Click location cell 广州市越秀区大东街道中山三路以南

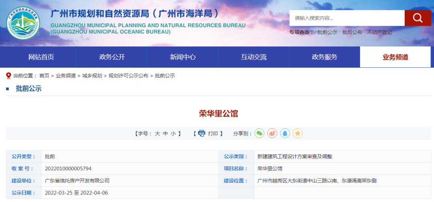pyautogui.click(x=317, y=181)
